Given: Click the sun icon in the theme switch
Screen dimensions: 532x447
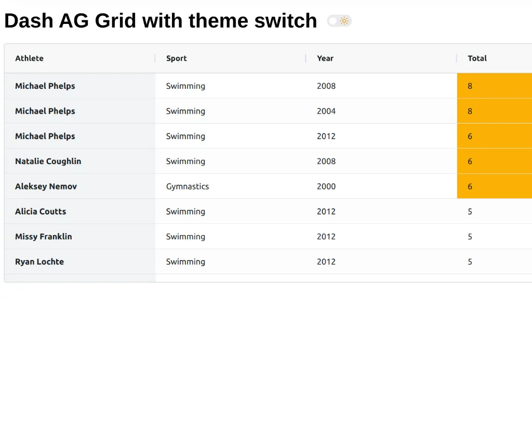Looking at the screenshot, I should [x=344, y=21].
